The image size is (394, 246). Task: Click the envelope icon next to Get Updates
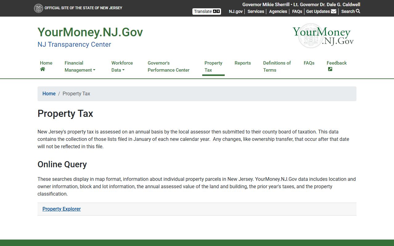tap(333, 11)
